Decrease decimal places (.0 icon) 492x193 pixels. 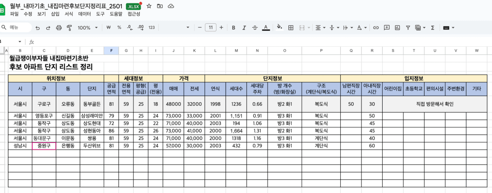(x=130, y=28)
